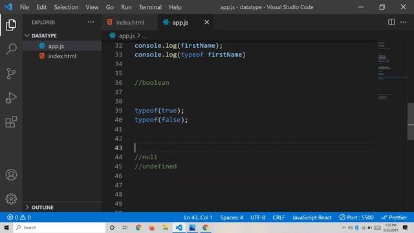Open the Run and Debug view
This screenshot has width=414, height=233.
11,98
